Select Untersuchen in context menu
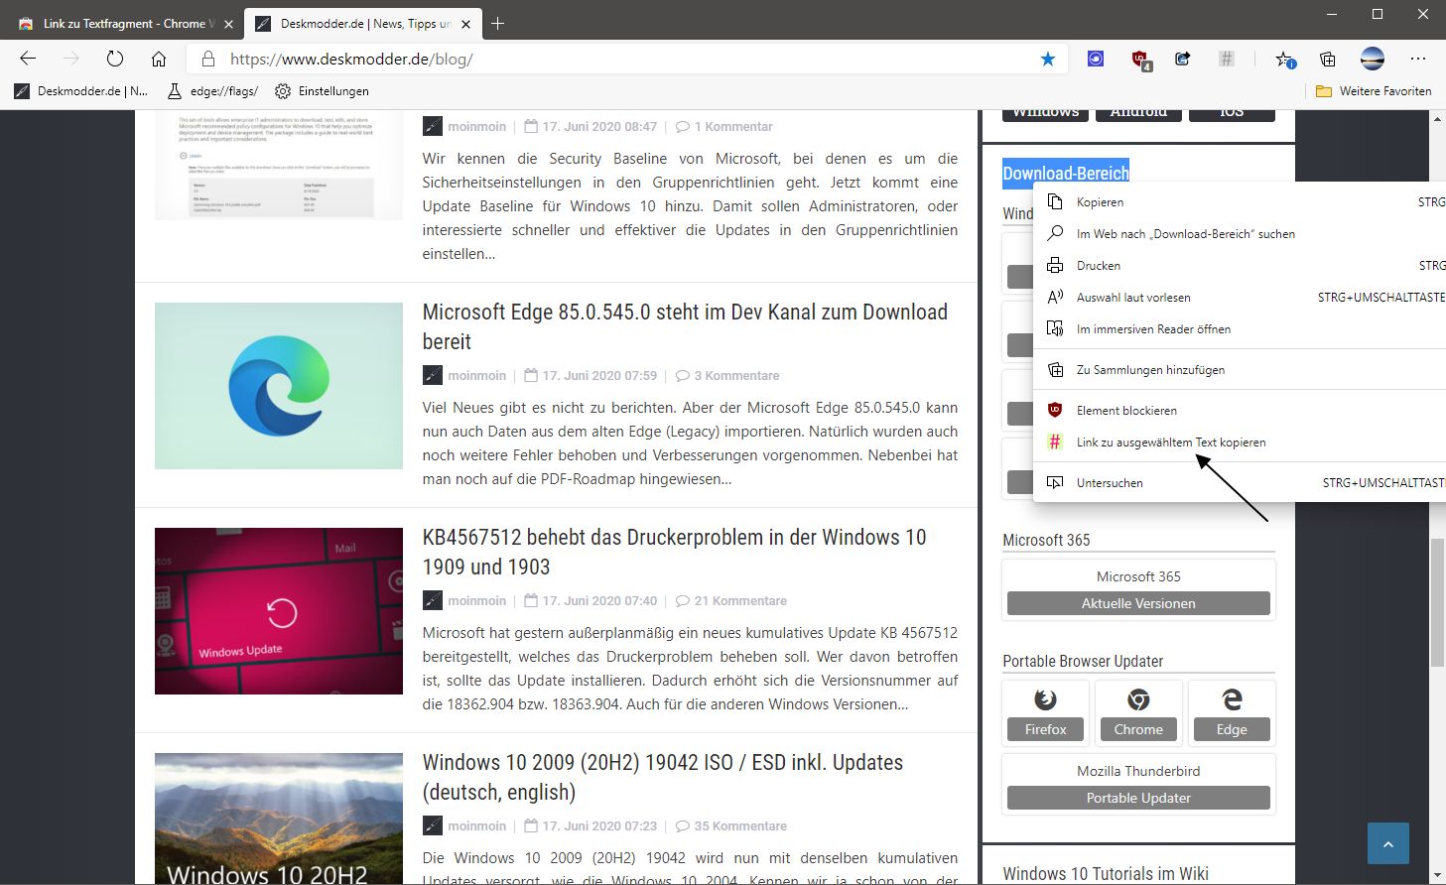The image size is (1446, 885). (x=1240, y=482)
